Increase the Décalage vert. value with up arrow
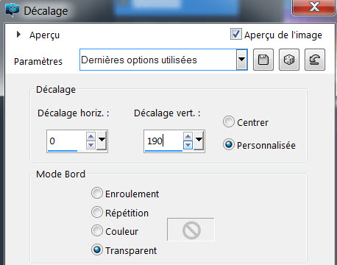This screenshot has width=337, height=265. [x=188, y=136]
